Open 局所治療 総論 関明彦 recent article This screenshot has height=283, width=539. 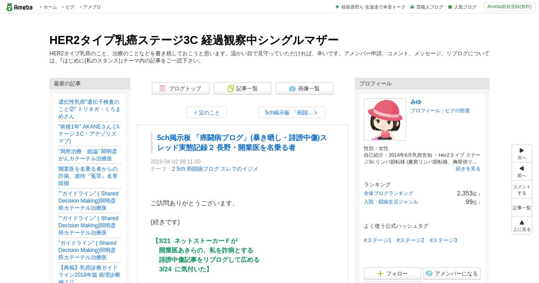88,155
